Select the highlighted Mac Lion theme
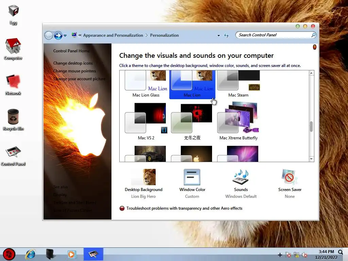 point(192,84)
